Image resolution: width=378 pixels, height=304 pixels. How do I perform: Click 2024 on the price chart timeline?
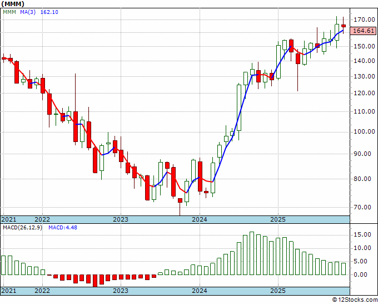[200, 219]
